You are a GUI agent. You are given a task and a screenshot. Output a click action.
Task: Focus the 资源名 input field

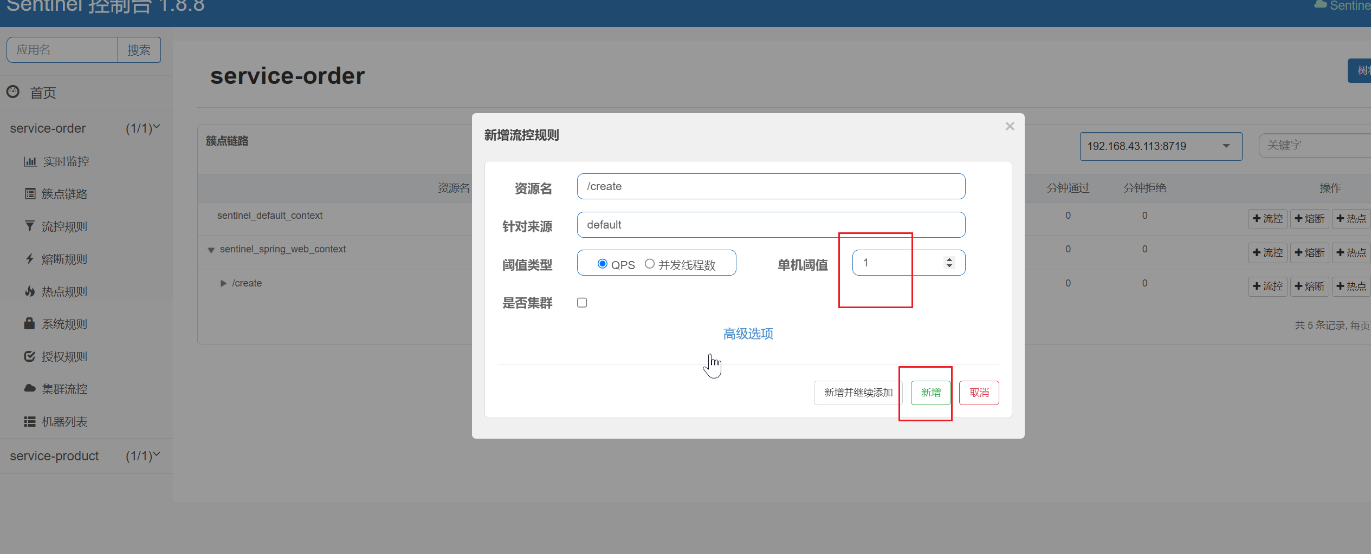[771, 186]
